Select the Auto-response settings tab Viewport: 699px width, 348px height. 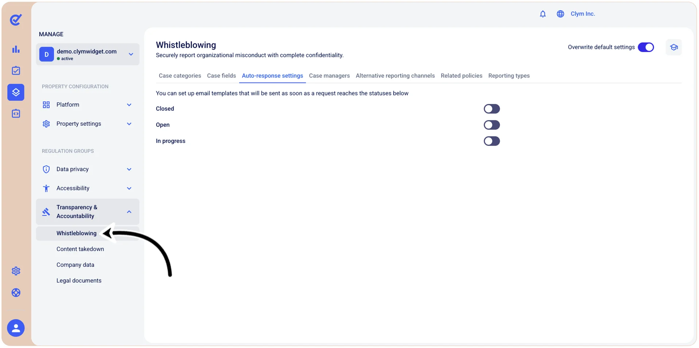[272, 76]
